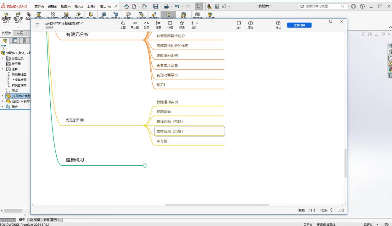Add a 子主题 subtopic via toolbar icon
The width and height of the screenshot is (392, 226).
coord(135,24)
